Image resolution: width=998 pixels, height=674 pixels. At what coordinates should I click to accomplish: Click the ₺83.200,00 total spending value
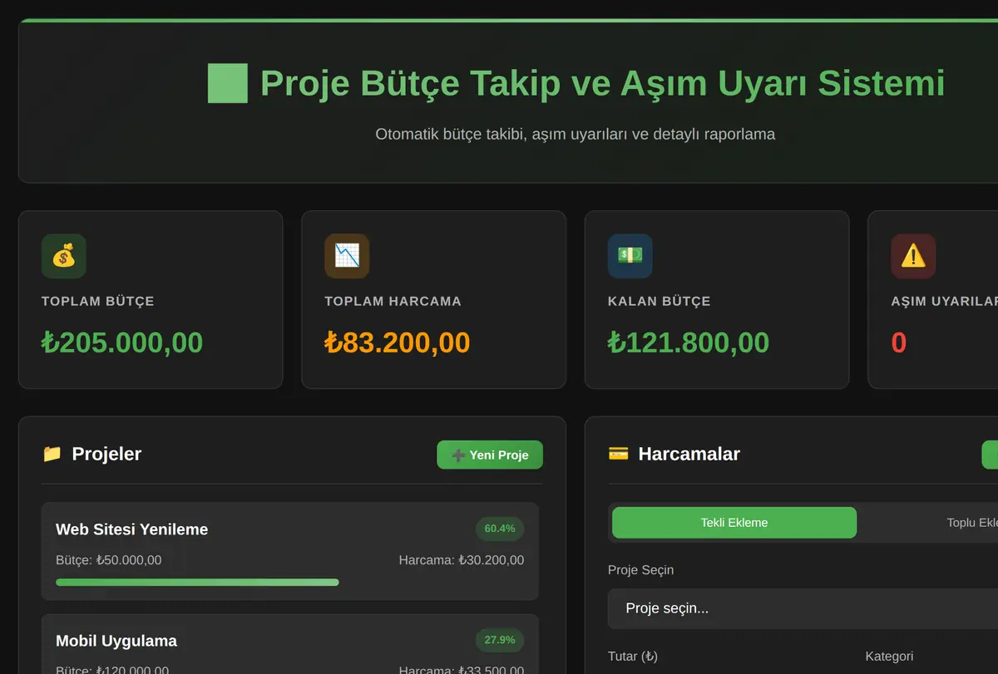(398, 342)
